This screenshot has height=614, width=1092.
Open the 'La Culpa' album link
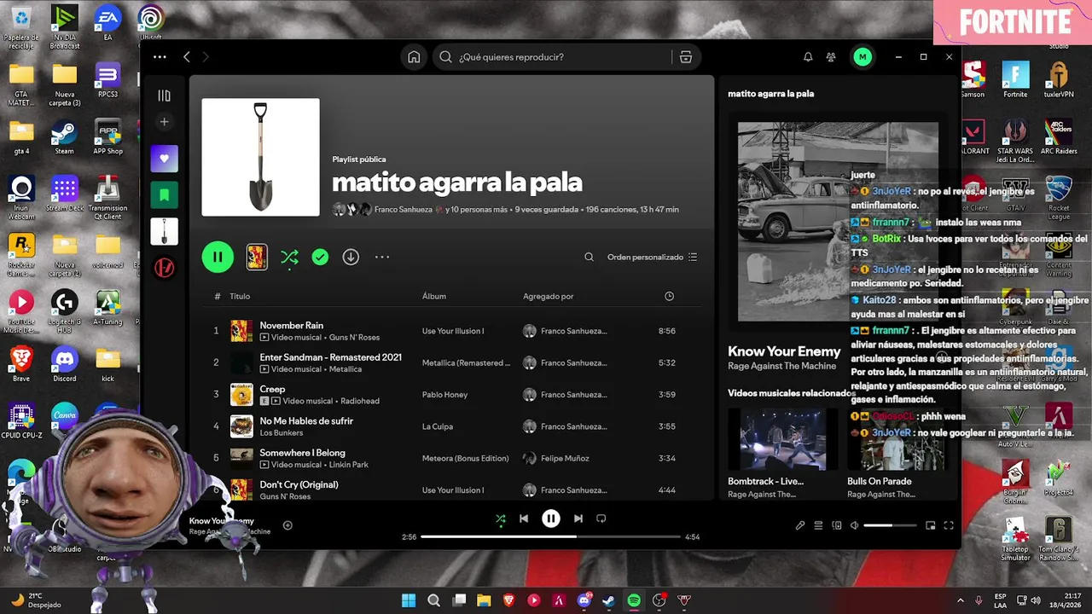(x=437, y=426)
